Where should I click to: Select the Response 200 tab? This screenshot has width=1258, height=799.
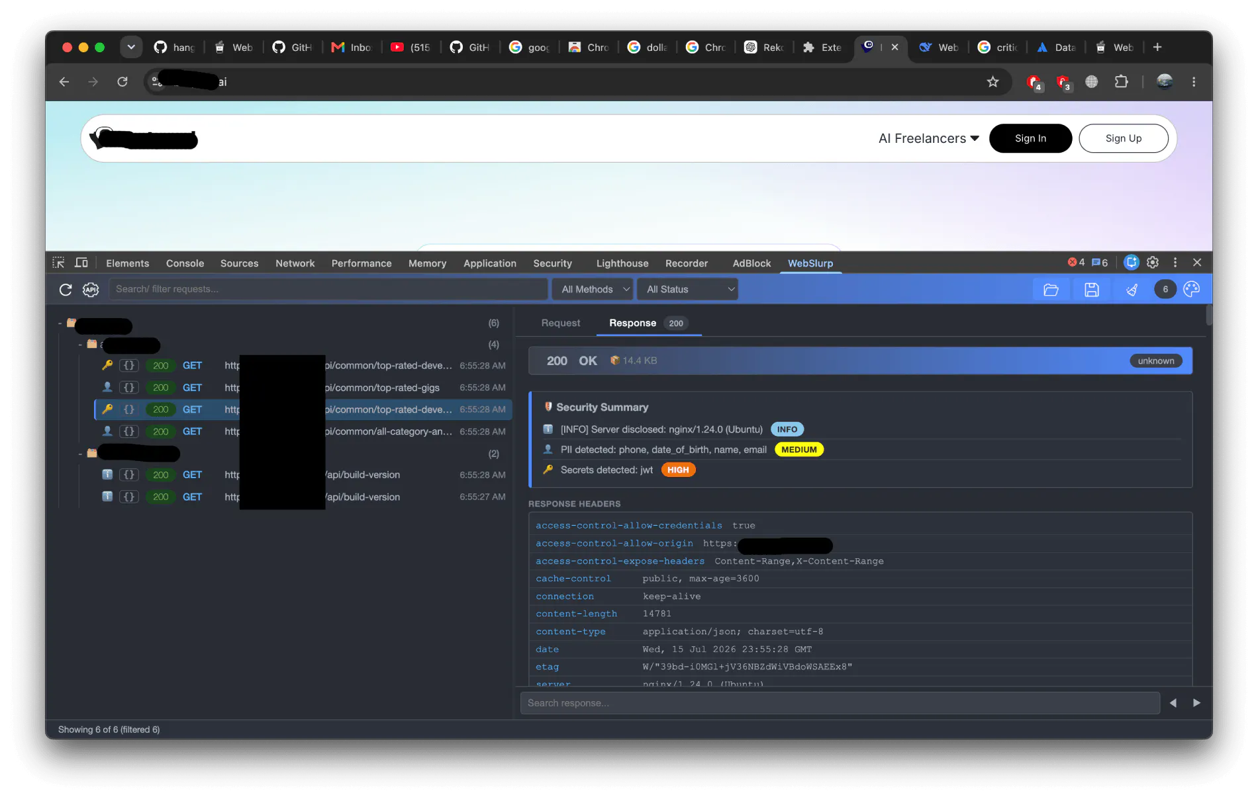click(648, 323)
